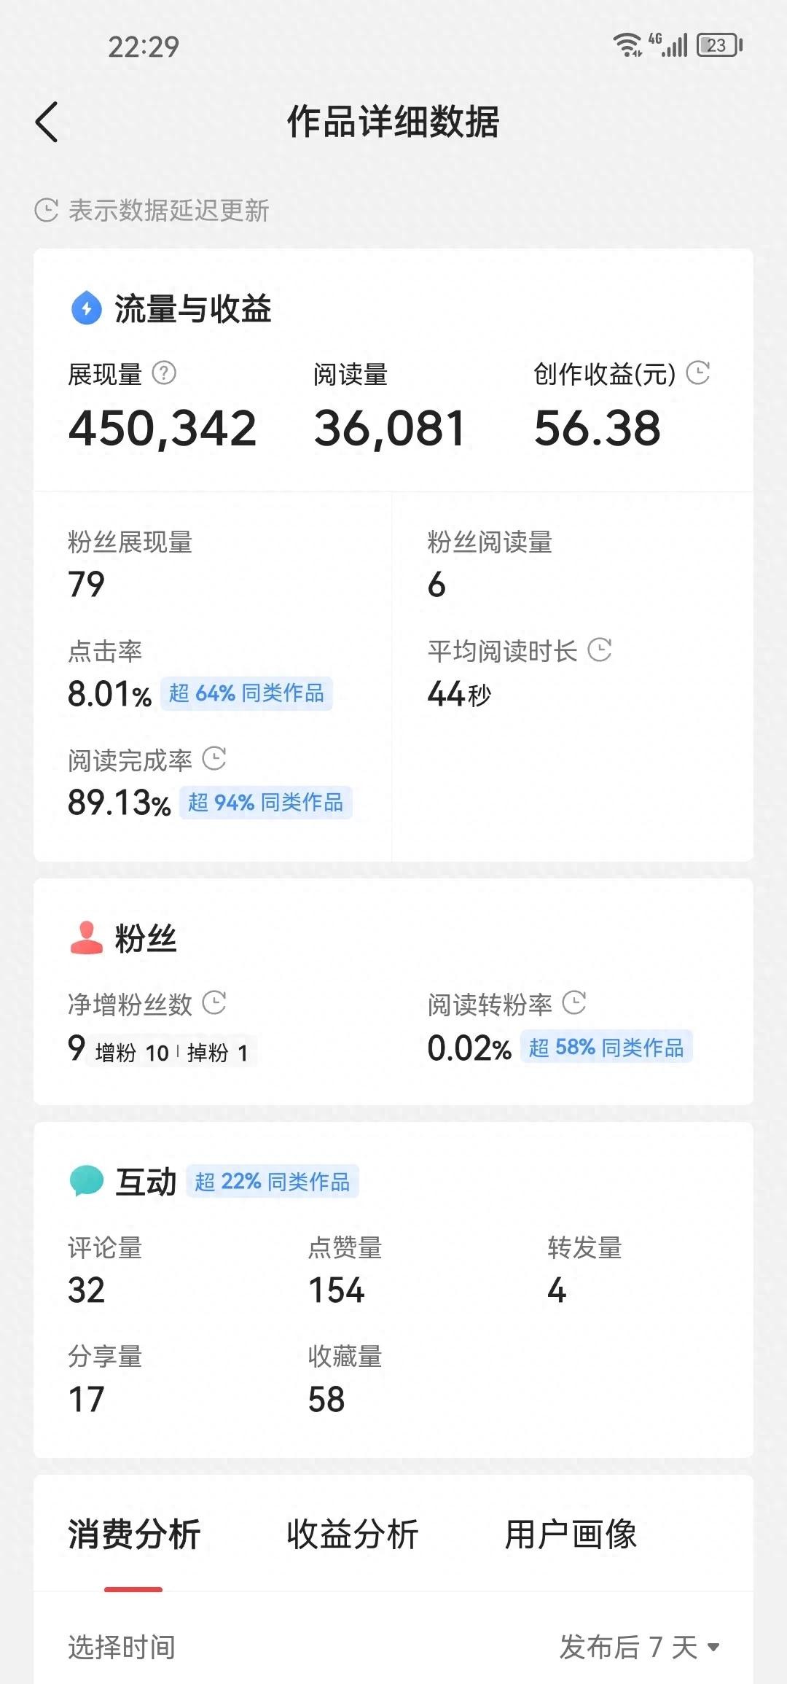
Task: Tap clock icon beside 阅读完成率
Action: click(x=214, y=759)
